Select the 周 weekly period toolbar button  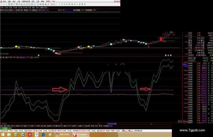tap(72, 4)
